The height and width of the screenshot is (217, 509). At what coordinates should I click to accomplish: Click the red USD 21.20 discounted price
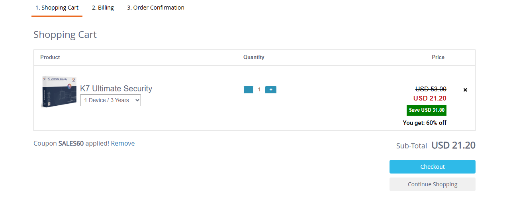coord(430,98)
